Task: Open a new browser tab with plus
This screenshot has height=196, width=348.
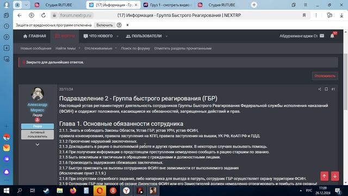Action: tap(254, 5)
